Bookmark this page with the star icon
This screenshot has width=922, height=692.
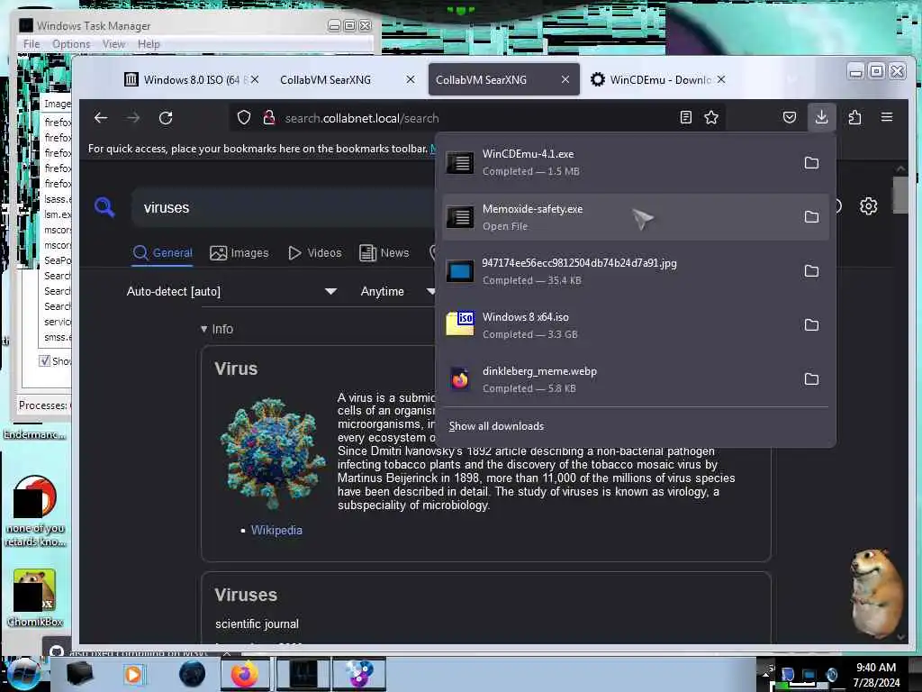[711, 118]
